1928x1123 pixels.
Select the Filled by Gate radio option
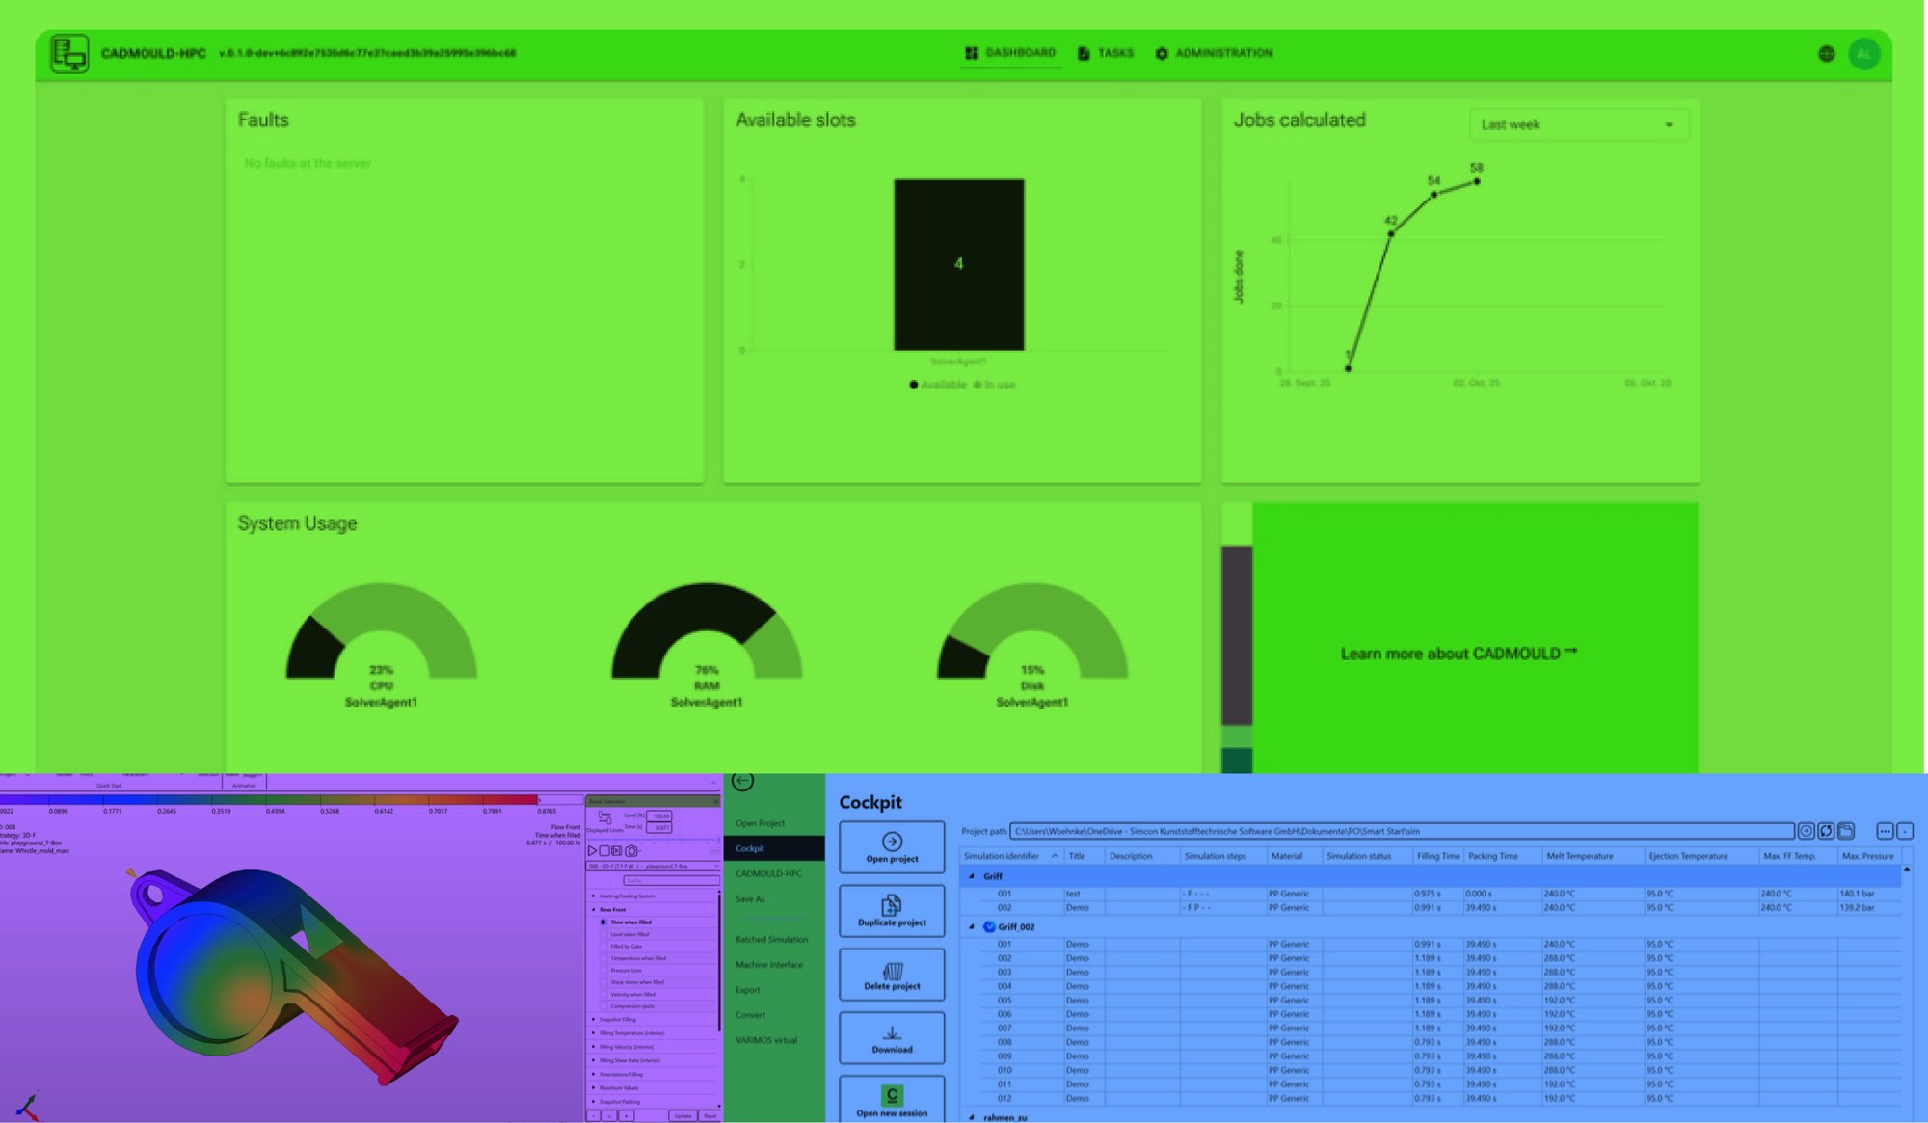604,947
